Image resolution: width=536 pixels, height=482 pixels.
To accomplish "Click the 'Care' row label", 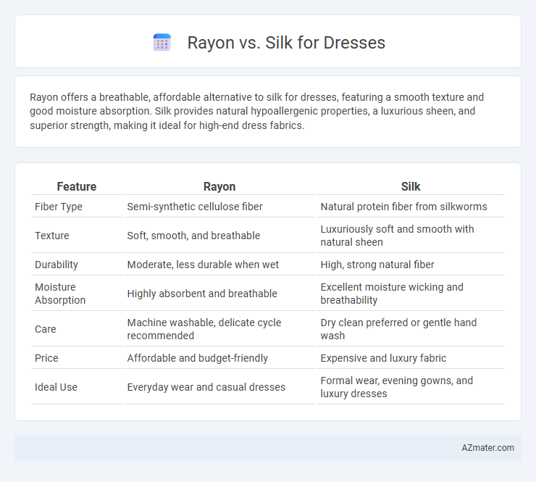I will pos(46,329).
